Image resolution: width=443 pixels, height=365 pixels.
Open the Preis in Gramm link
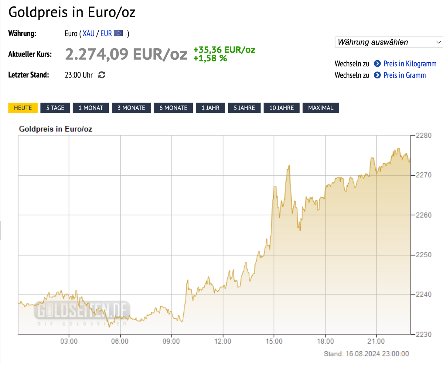point(404,75)
